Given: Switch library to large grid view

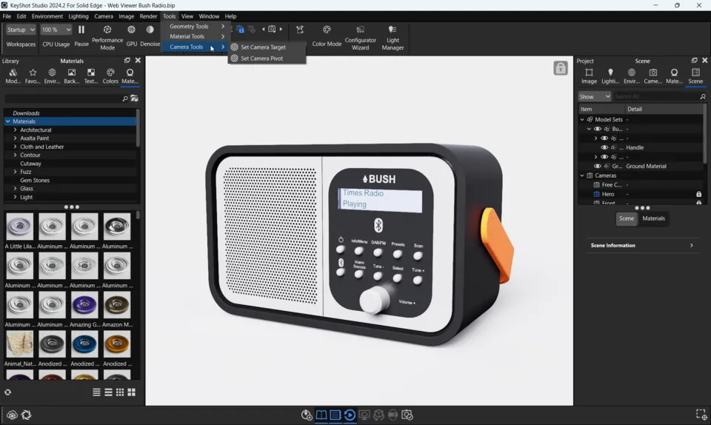Looking at the screenshot, I should (x=132, y=392).
